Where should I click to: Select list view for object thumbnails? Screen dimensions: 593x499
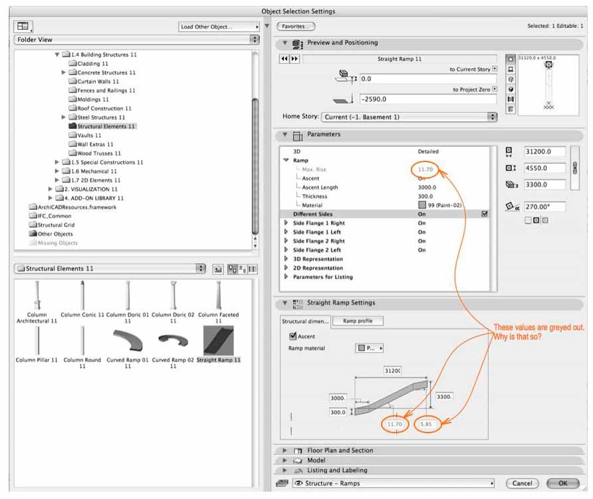click(253, 269)
